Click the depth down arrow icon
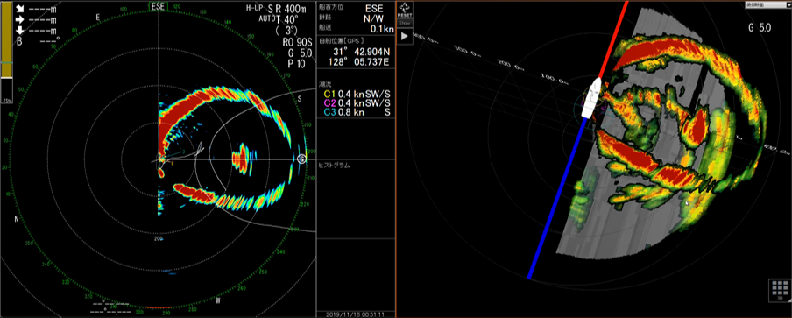This screenshot has height=318, width=792. tap(20, 32)
